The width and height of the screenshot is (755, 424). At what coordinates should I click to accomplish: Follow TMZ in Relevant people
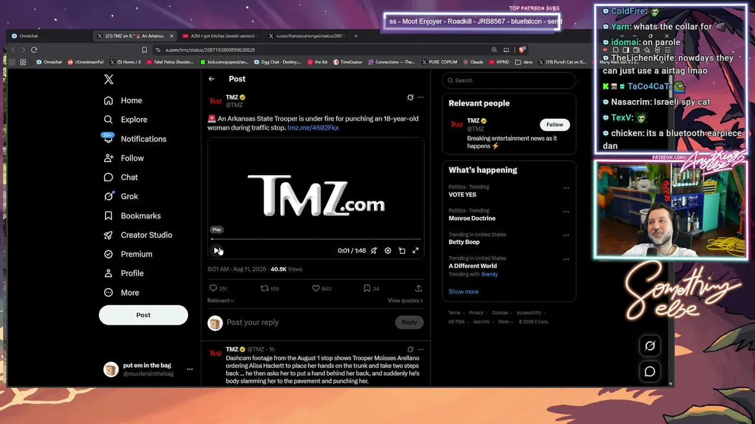(554, 125)
